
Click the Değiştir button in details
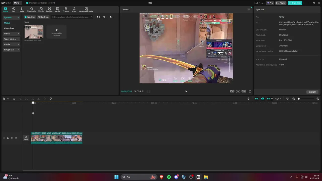pyautogui.click(x=312, y=92)
